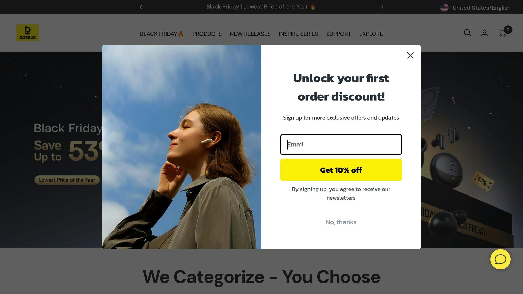Image resolution: width=523 pixels, height=294 pixels.
Task: Open the search magnifier icon
Action: click(467, 33)
